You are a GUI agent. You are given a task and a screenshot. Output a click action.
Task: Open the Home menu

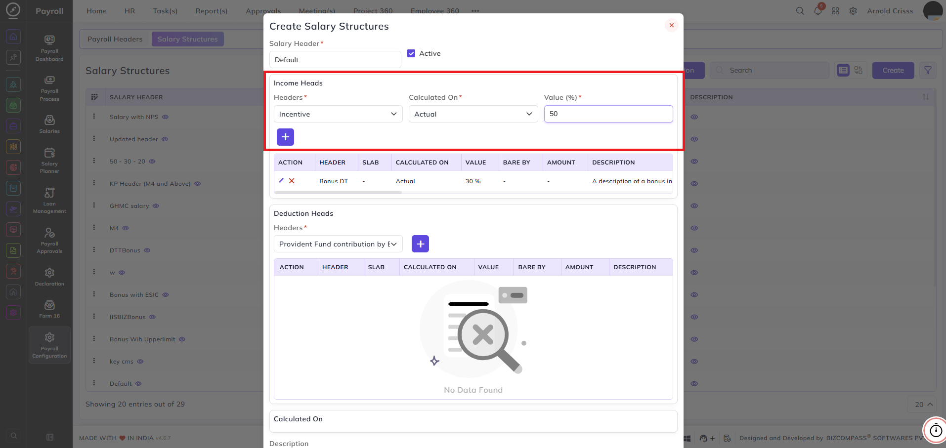click(x=96, y=11)
